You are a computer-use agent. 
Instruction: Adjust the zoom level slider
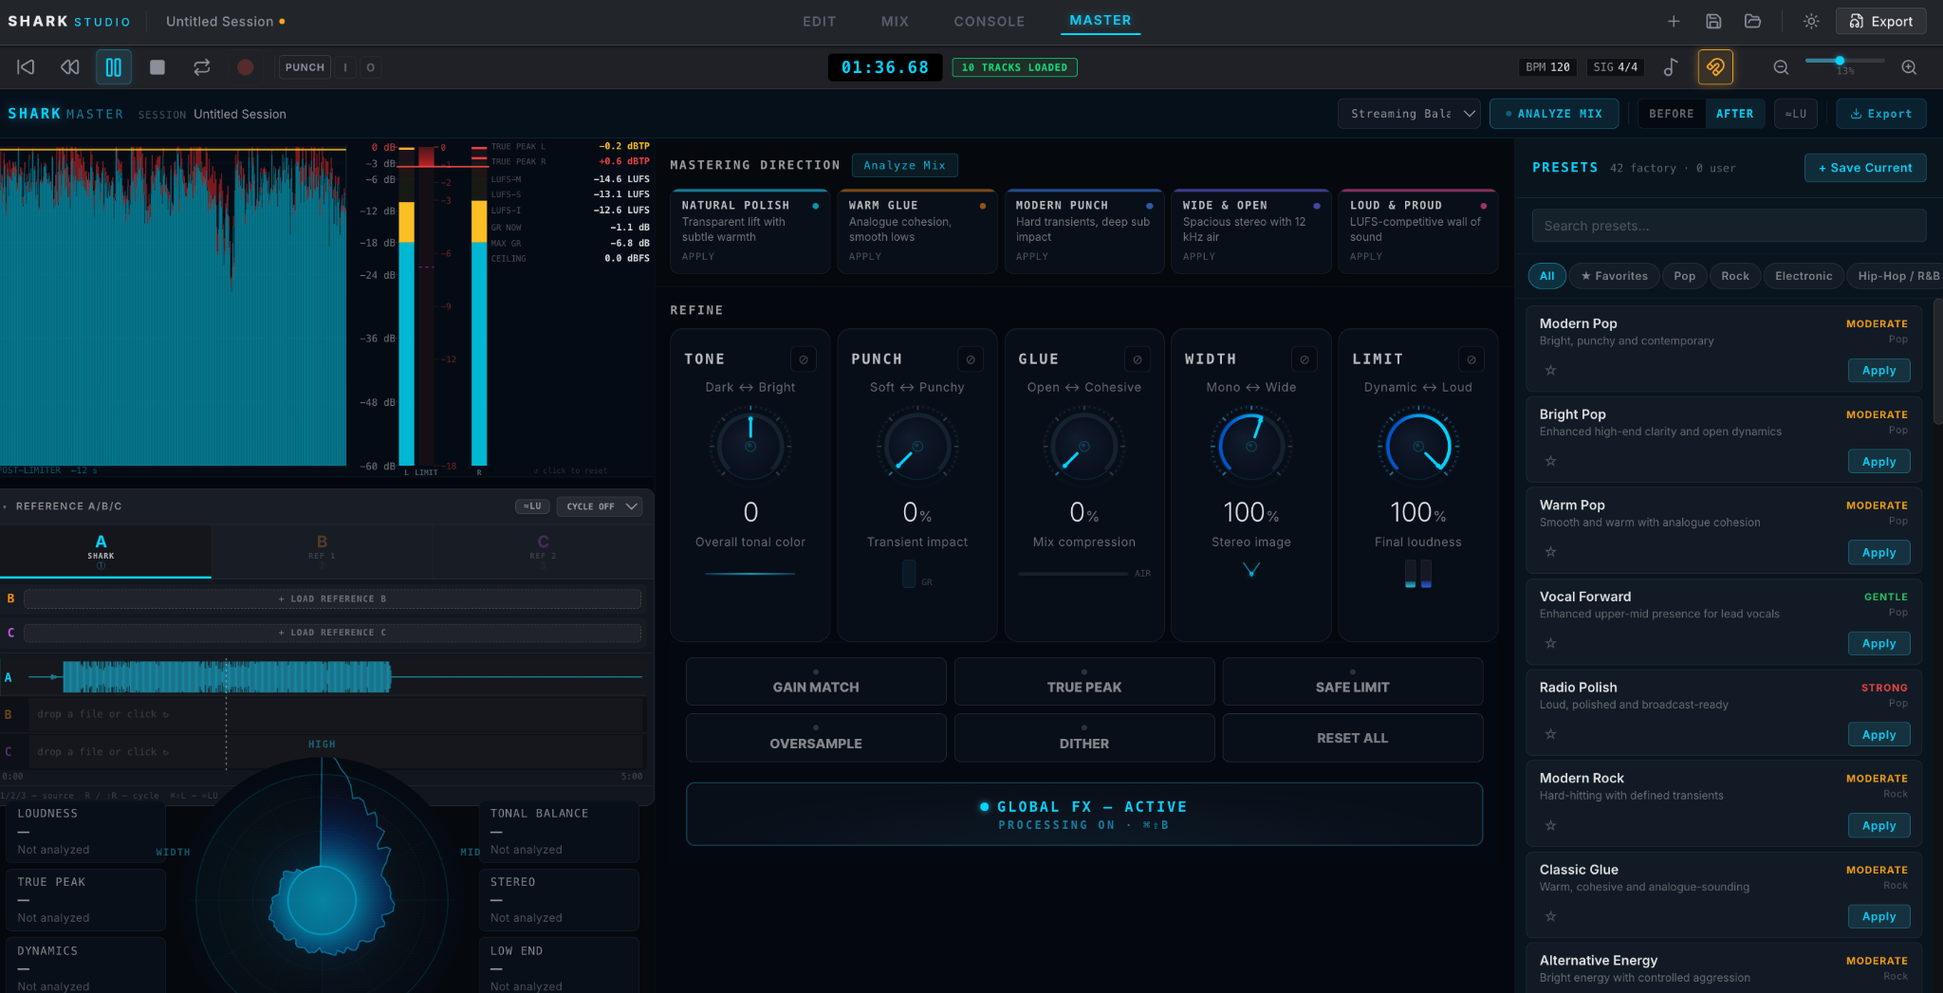pos(1844,61)
